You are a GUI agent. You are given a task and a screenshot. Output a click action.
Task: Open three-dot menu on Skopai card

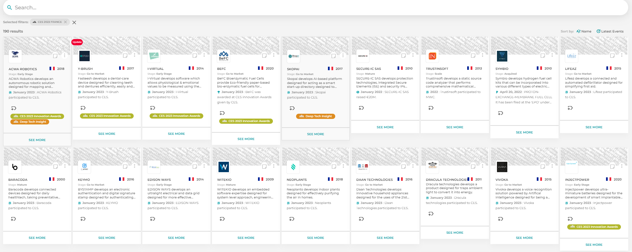coord(343,55)
